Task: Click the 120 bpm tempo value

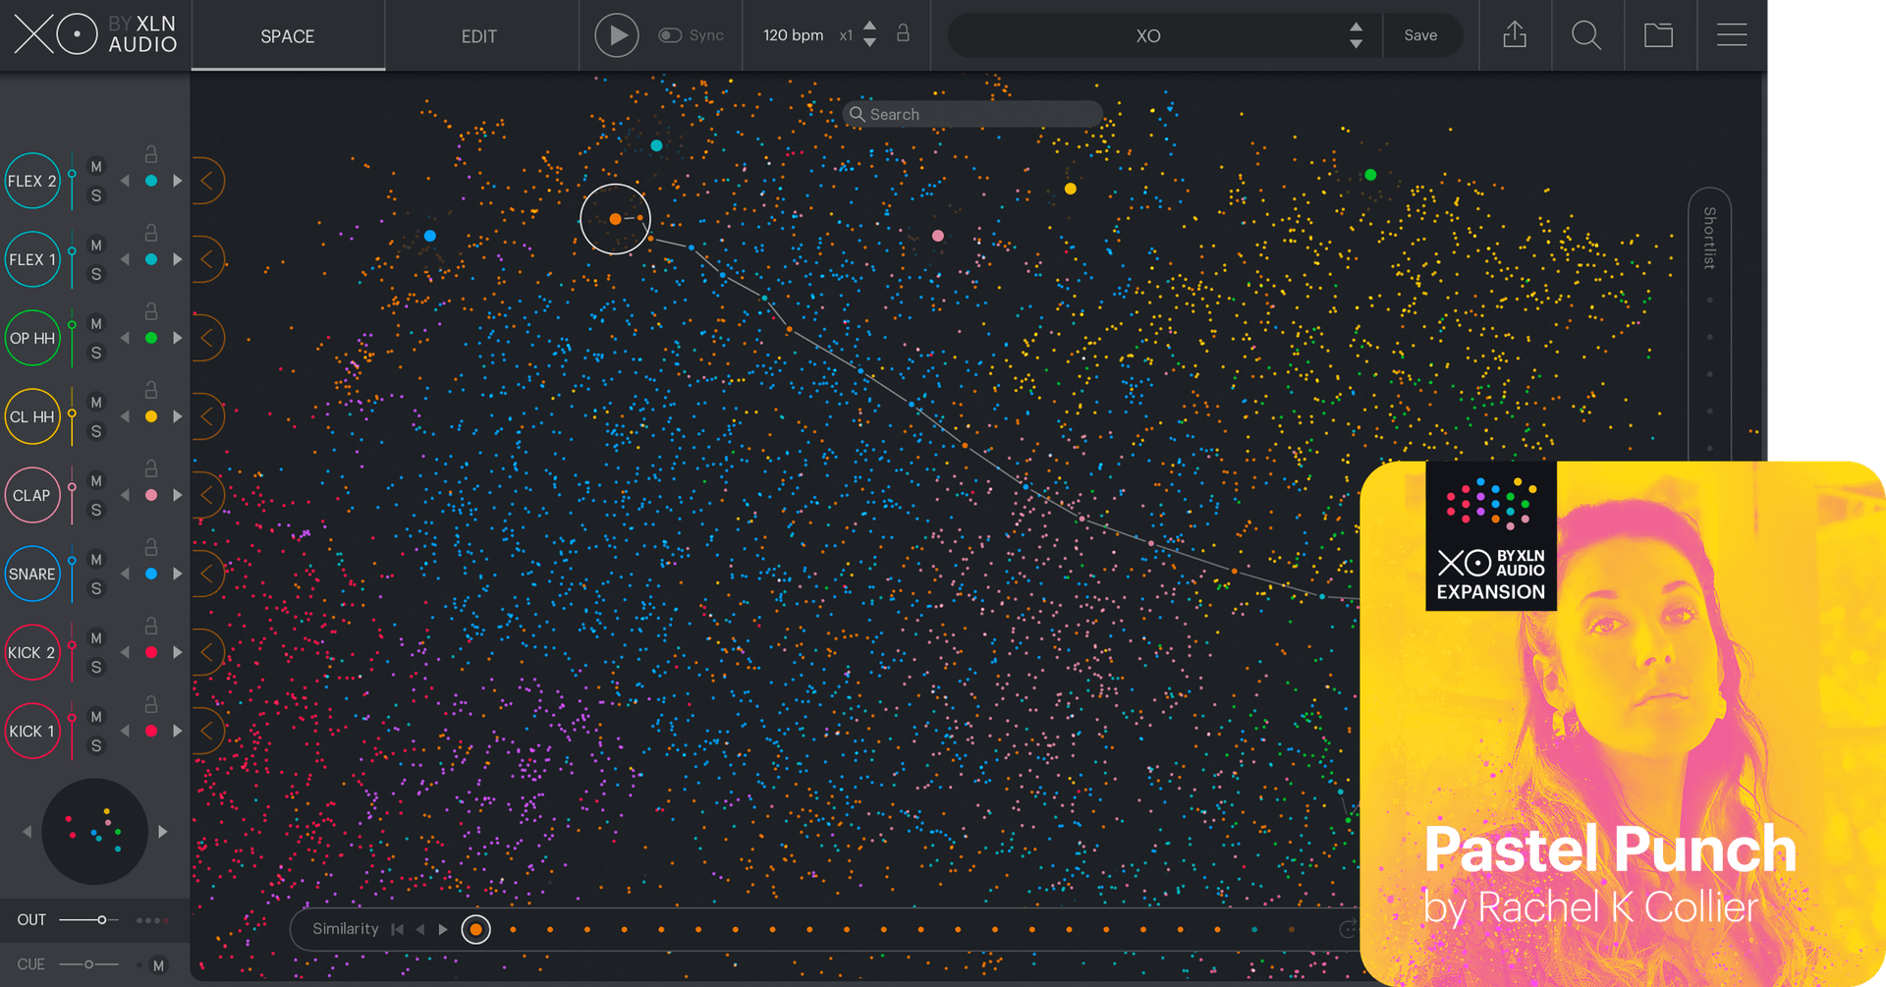Action: 793,35
